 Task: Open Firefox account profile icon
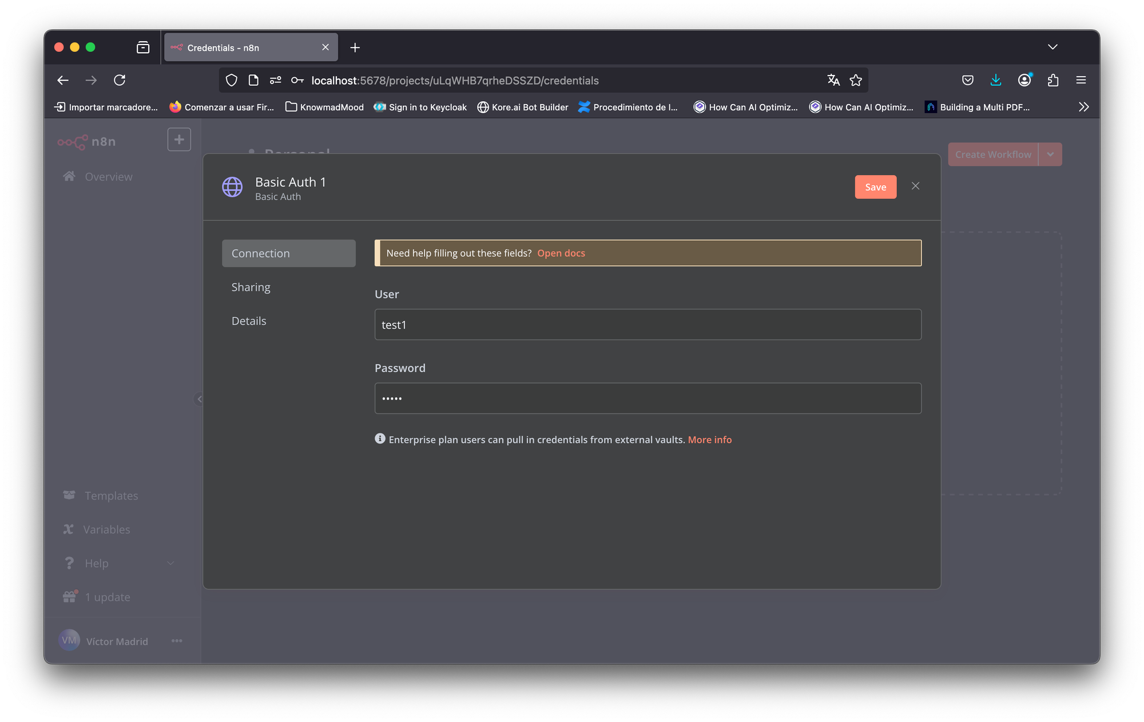click(1024, 80)
